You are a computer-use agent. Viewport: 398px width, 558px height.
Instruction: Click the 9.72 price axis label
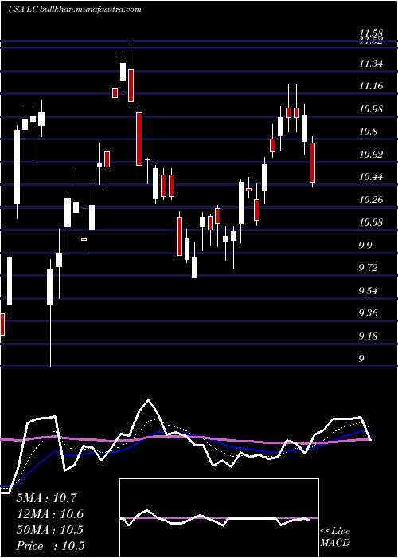click(368, 268)
